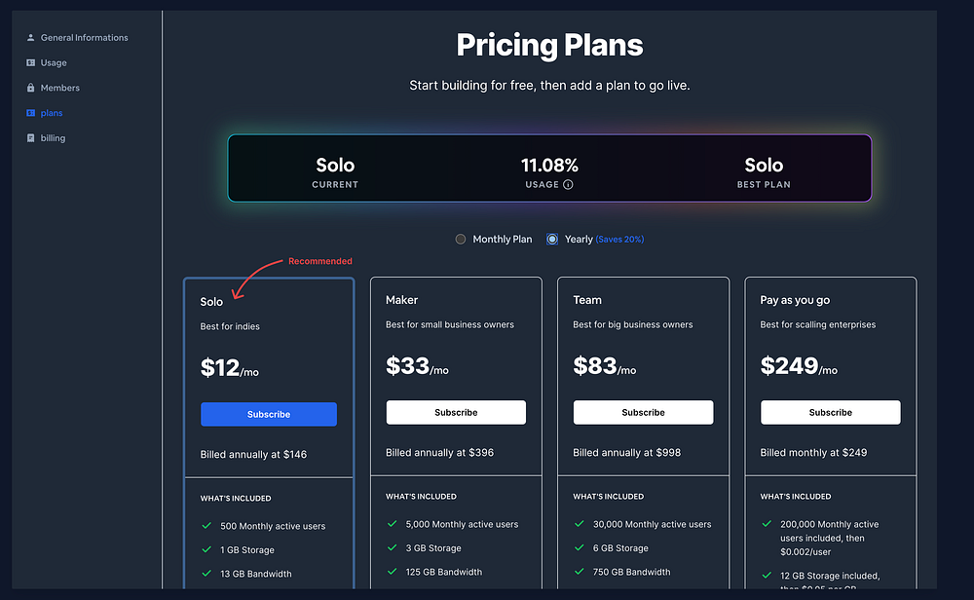Image resolution: width=974 pixels, height=600 pixels.
Task: Open the billing menu item
Action: pos(53,139)
